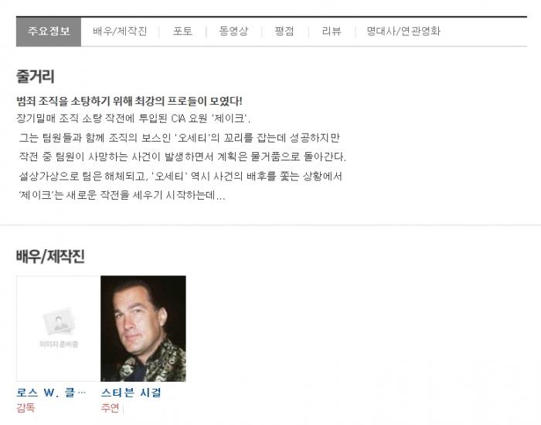This screenshot has width=541, height=425.
Task: Open the 리뷰 tab
Action: click(332, 32)
